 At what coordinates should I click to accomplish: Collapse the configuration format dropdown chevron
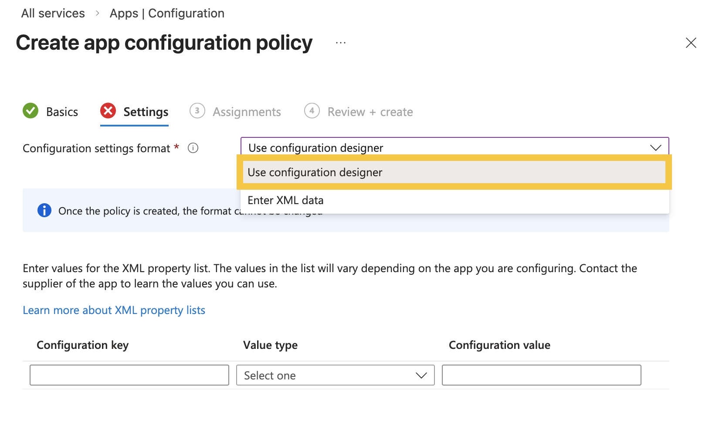pyautogui.click(x=655, y=148)
